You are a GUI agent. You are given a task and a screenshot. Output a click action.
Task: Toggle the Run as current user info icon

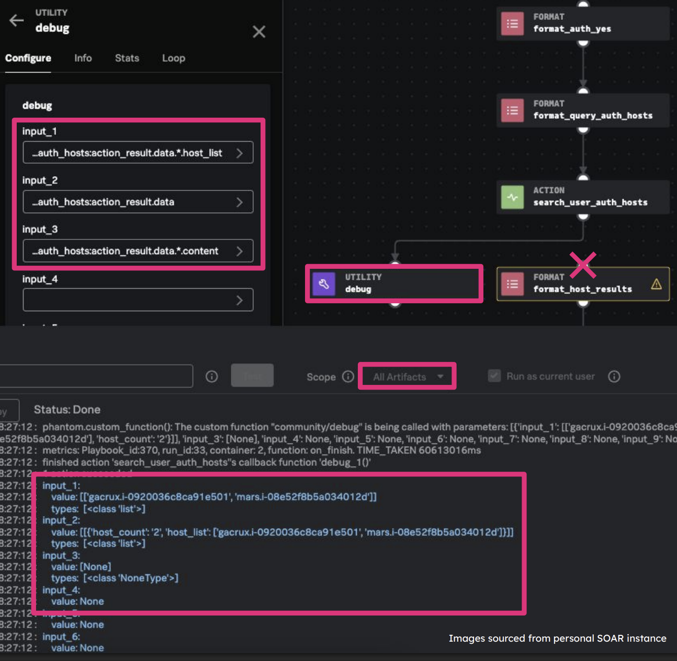[614, 376]
